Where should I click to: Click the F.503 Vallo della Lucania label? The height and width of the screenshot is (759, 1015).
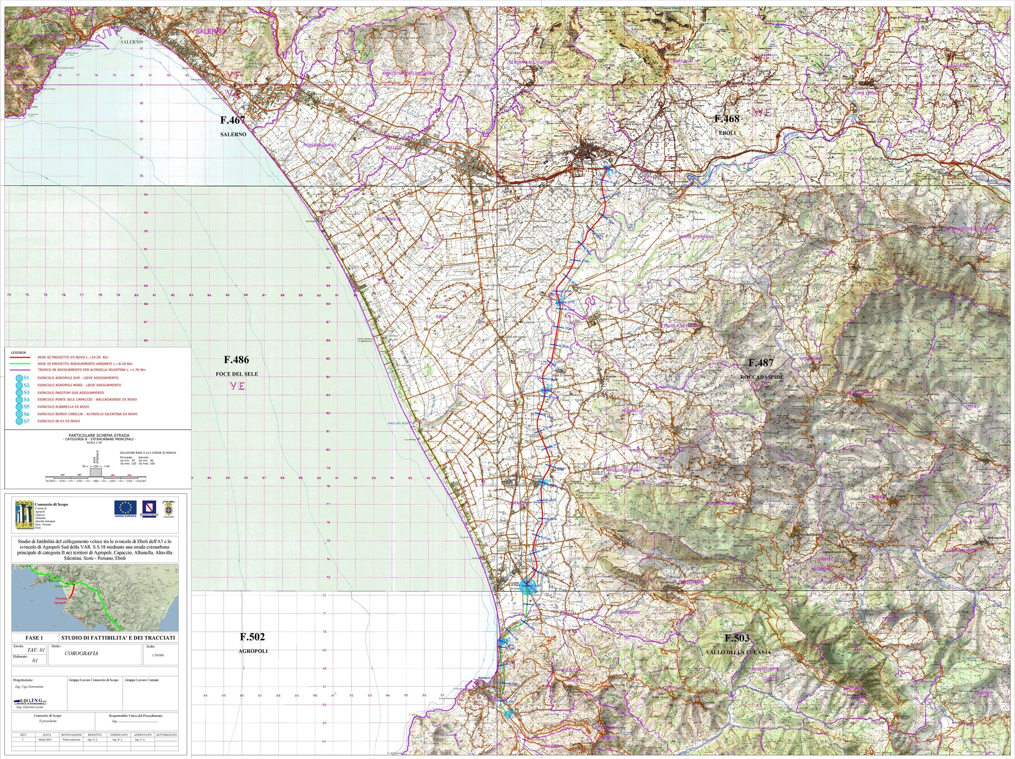(737, 639)
